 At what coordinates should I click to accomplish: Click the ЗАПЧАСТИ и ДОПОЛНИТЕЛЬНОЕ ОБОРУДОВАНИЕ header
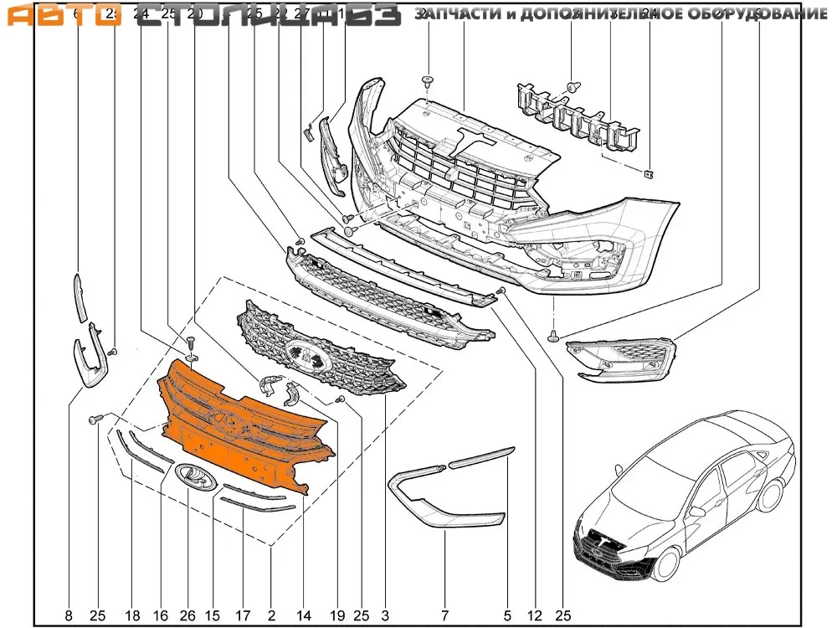coord(620,15)
